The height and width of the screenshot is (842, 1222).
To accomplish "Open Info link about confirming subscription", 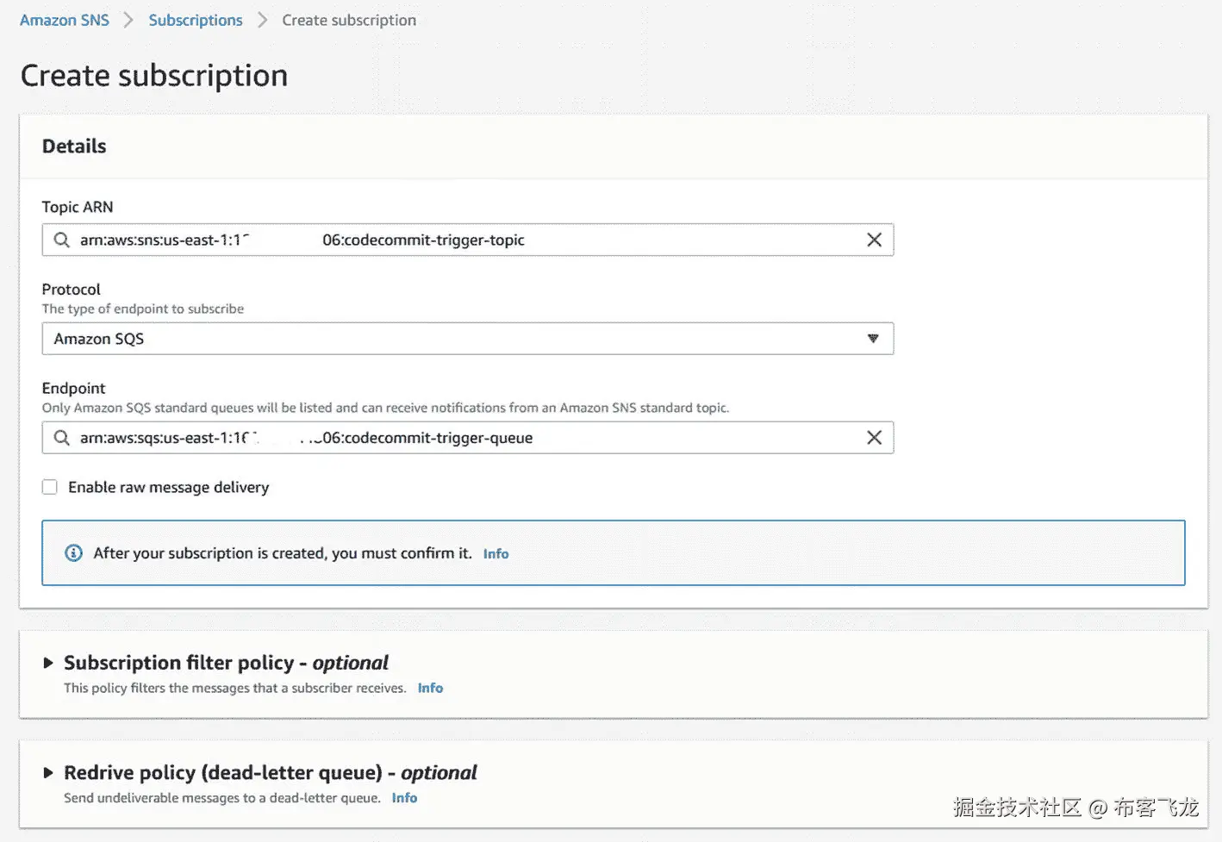I will pos(496,554).
